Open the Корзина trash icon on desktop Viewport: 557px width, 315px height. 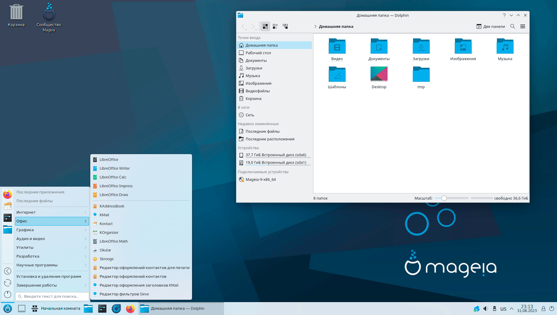16,13
